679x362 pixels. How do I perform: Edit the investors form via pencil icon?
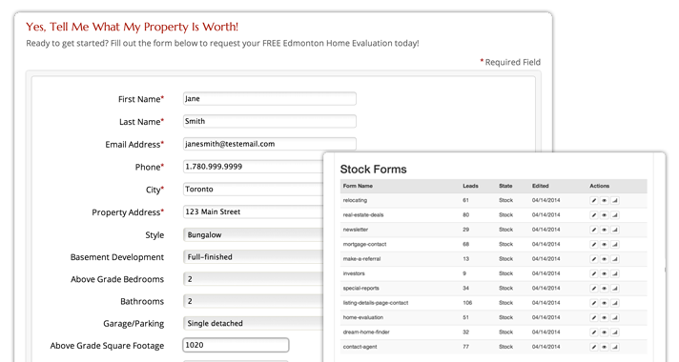[594, 273]
